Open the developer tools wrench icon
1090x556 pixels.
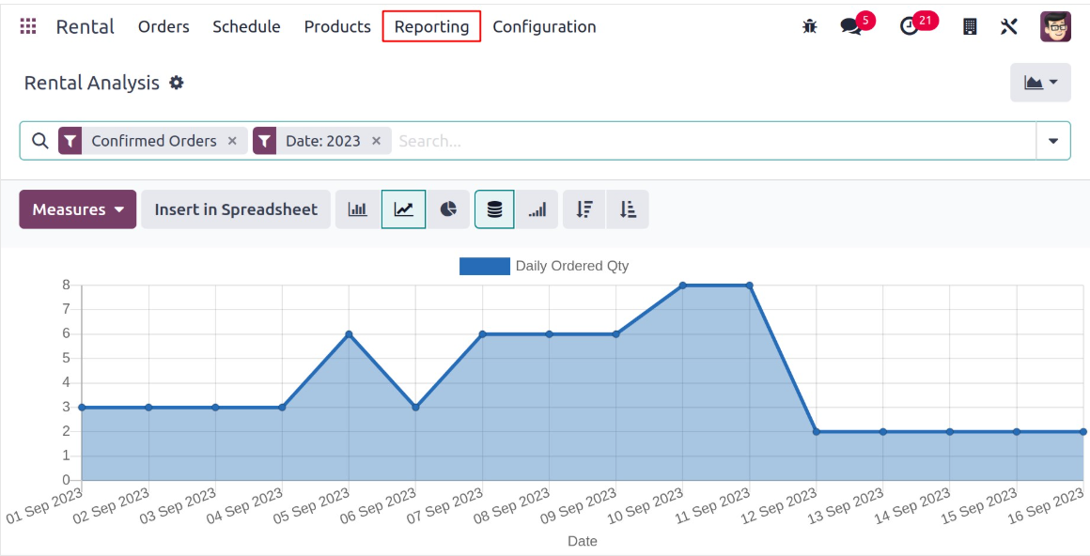point(1009,26)
